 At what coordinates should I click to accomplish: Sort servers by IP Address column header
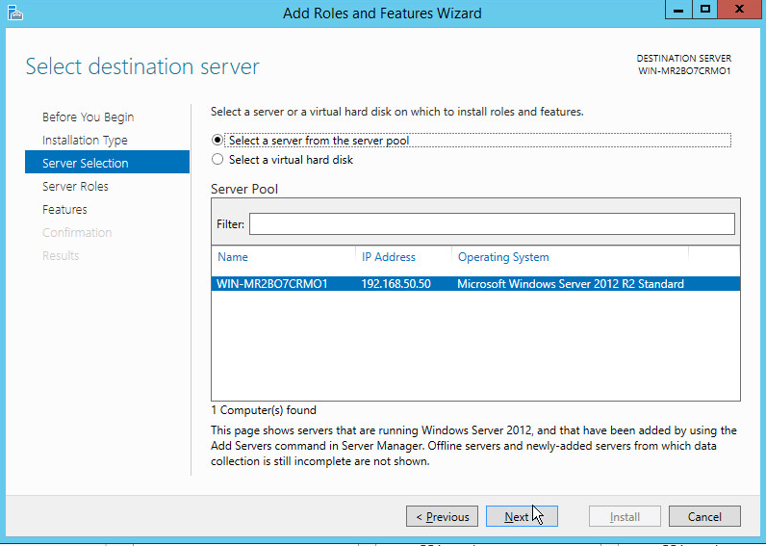pos(389,257)
